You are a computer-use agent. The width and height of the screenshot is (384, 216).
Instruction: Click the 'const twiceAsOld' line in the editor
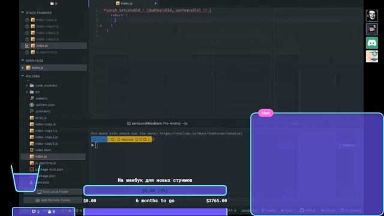pos(158,10)
